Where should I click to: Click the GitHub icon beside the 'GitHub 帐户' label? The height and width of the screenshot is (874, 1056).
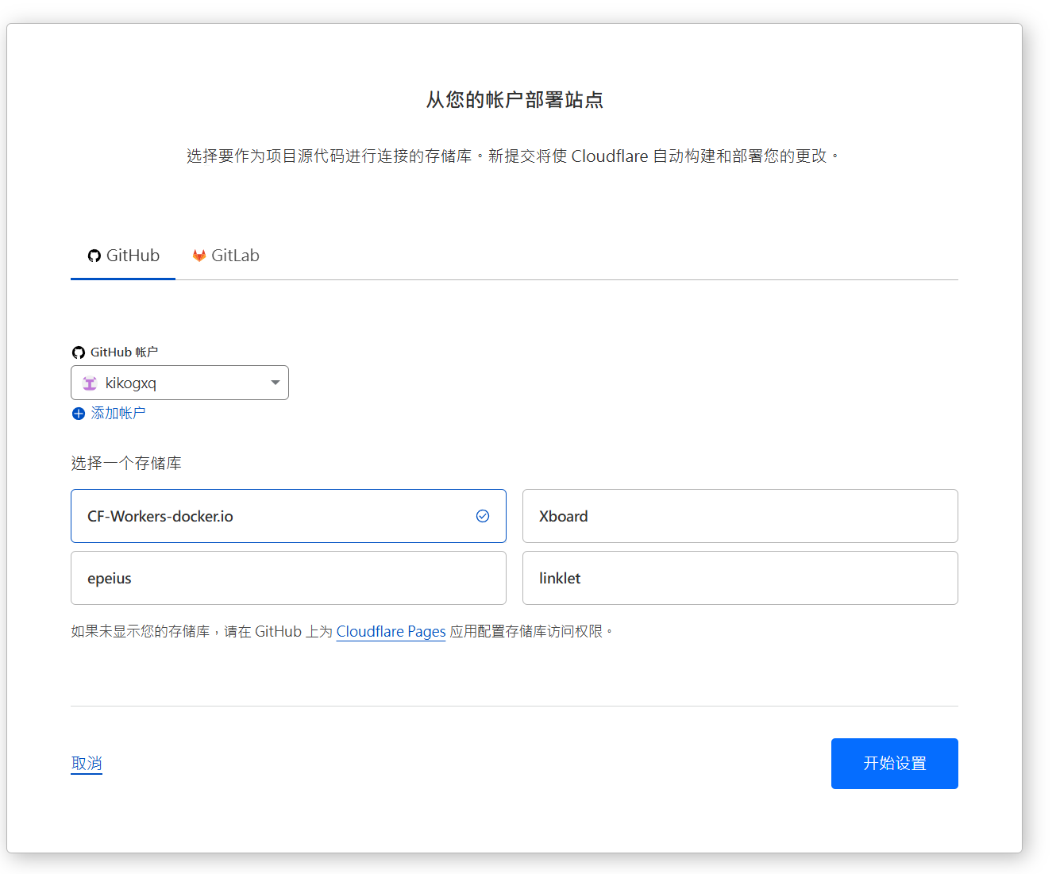(78, 352)
